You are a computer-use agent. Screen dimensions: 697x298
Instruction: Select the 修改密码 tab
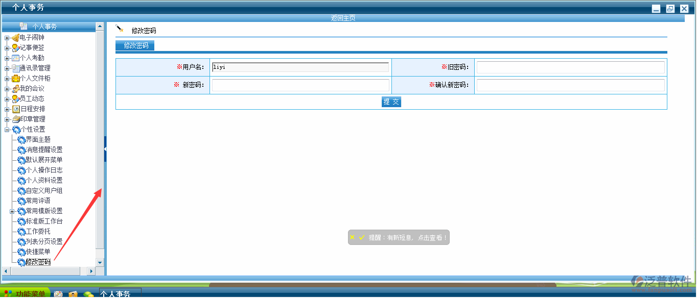(135, 45)
